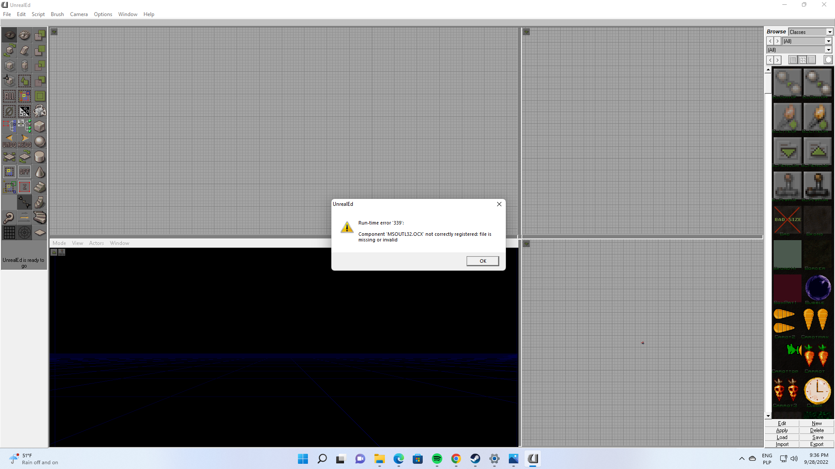Open Windows Start menu
Image resolution: width=835 pixels, height=469 pixels.
tap(303, 459)
